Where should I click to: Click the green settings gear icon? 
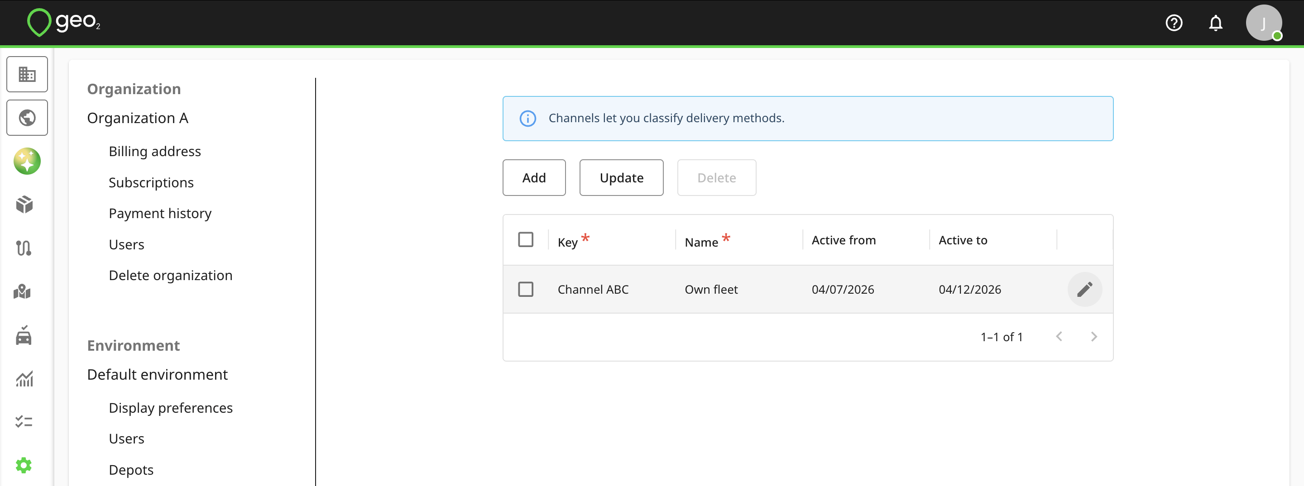click(x=23, y=465)
